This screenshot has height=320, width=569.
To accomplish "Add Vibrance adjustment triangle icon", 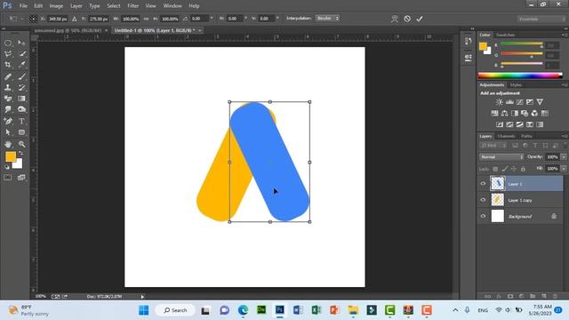I will 540,102.
